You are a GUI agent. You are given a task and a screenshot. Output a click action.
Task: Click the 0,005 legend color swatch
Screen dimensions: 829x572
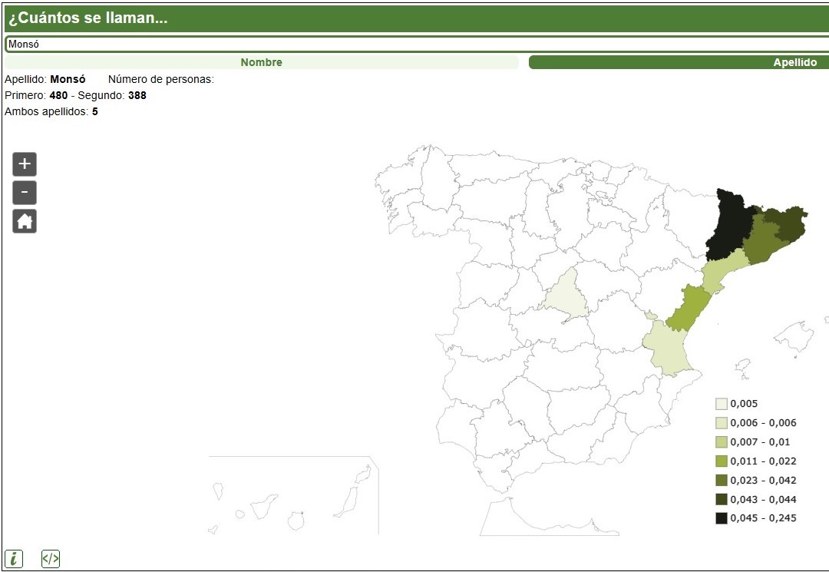(x=722, y=404)
